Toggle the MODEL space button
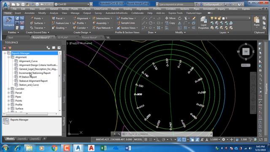 click(138, 139)
